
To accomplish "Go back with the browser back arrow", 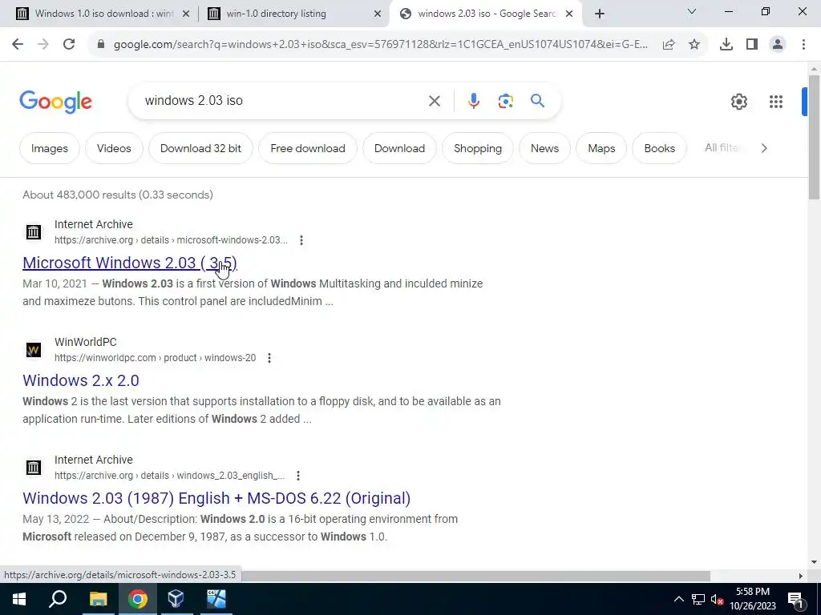I will 18,45.
